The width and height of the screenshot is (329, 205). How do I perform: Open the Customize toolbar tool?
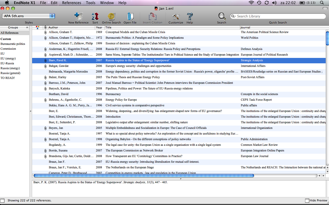pos(176,17)
